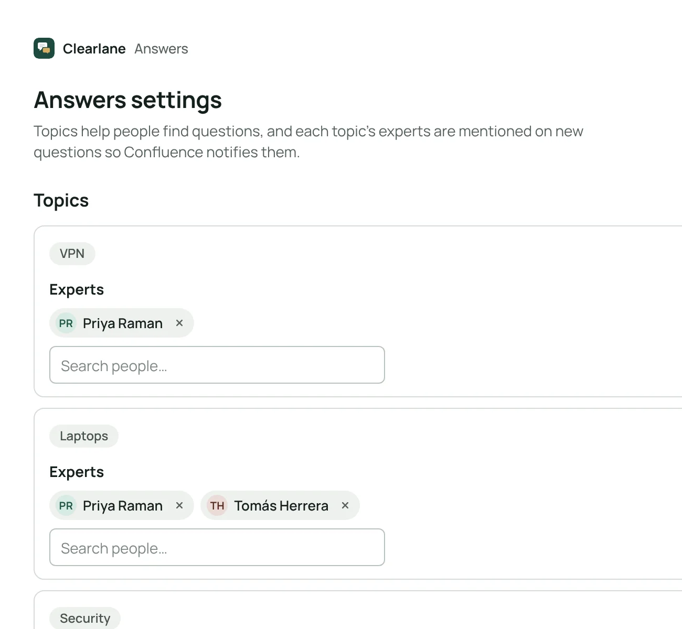
Task: Open the Clearlane home link
Action: (x=94, y=49)
